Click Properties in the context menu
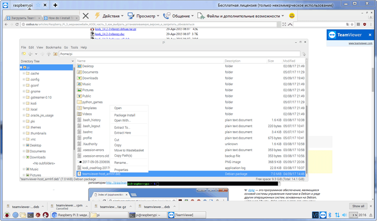This screenshot has height=221, width=377. click(121, 170)
